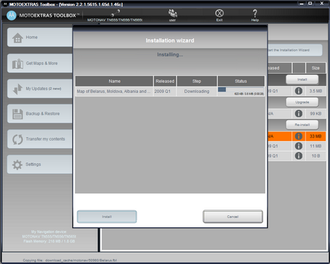Image resolution: width=330 pixels, height=264 pixels.
Task: Click the background Re-install button
Action: (x=302, y=124)
